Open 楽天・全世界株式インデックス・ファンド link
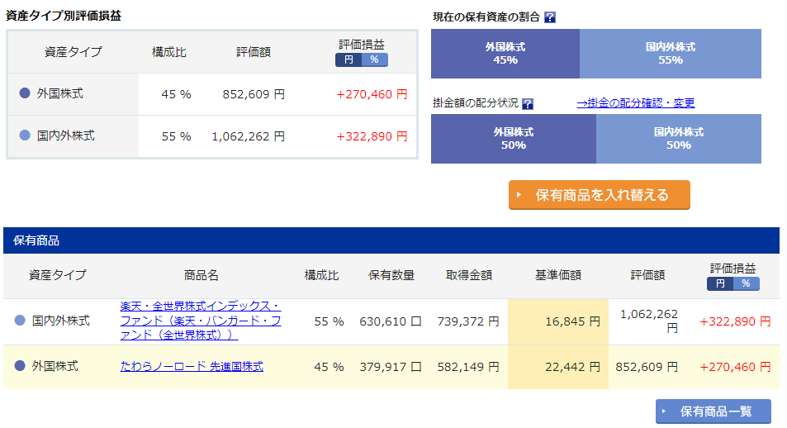 pyautogui.click(x=201, y=321)
